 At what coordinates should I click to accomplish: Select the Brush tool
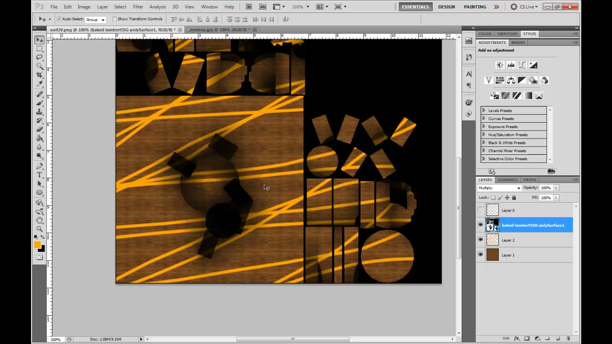[x=40, y=103]
